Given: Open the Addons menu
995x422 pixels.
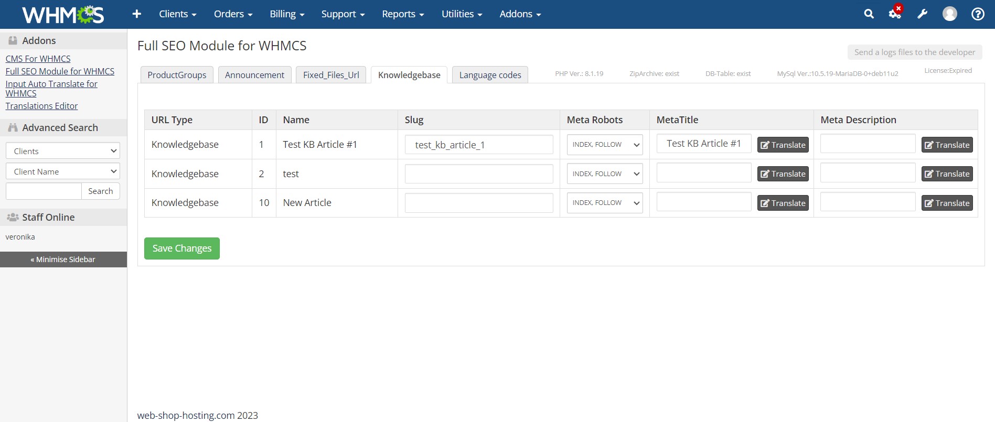Looking at the screenshot, I should 520,14.
